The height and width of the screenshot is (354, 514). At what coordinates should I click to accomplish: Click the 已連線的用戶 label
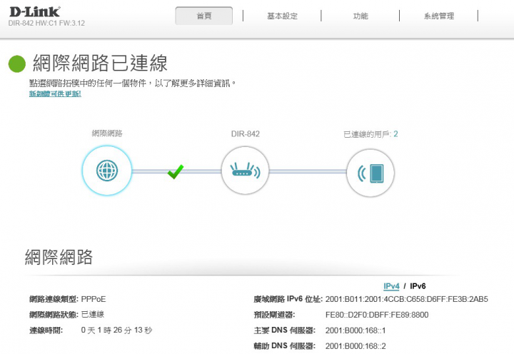[367, 134]
